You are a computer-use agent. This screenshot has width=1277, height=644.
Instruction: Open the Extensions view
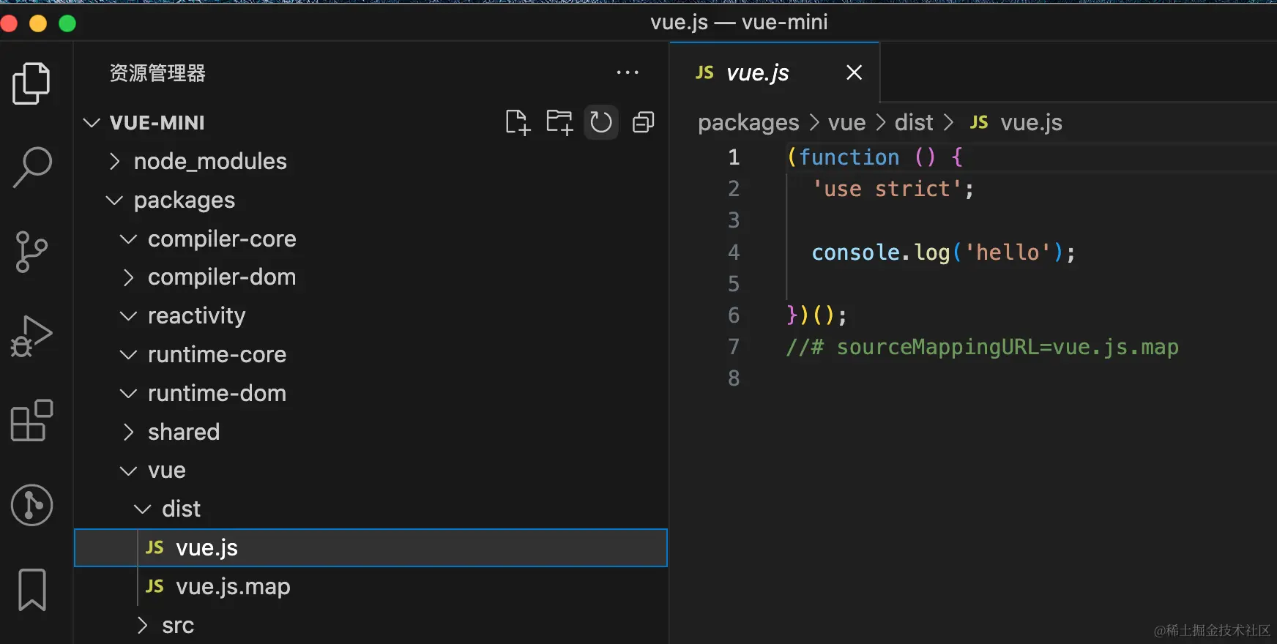click(32, 420)
